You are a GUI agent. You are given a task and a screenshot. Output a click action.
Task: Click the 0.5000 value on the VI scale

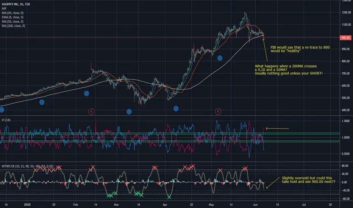coord(346,154)
